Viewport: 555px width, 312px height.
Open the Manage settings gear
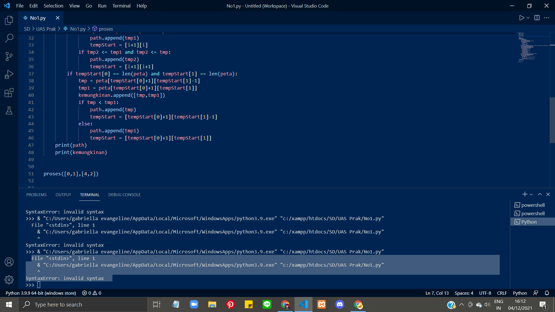(x=9, y=280)
